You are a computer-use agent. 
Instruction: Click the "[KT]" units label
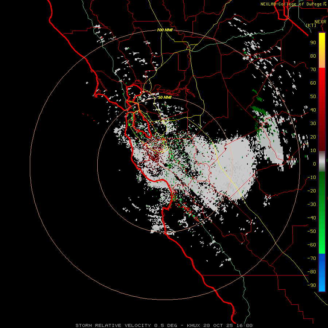pyautogui.click(x=311, y=25)
